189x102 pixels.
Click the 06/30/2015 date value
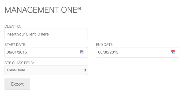click(108, 52)
